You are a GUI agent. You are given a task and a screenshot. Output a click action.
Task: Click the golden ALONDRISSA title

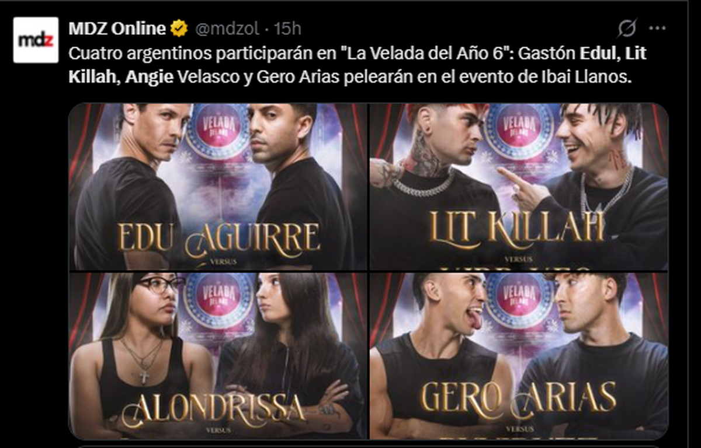213,409
